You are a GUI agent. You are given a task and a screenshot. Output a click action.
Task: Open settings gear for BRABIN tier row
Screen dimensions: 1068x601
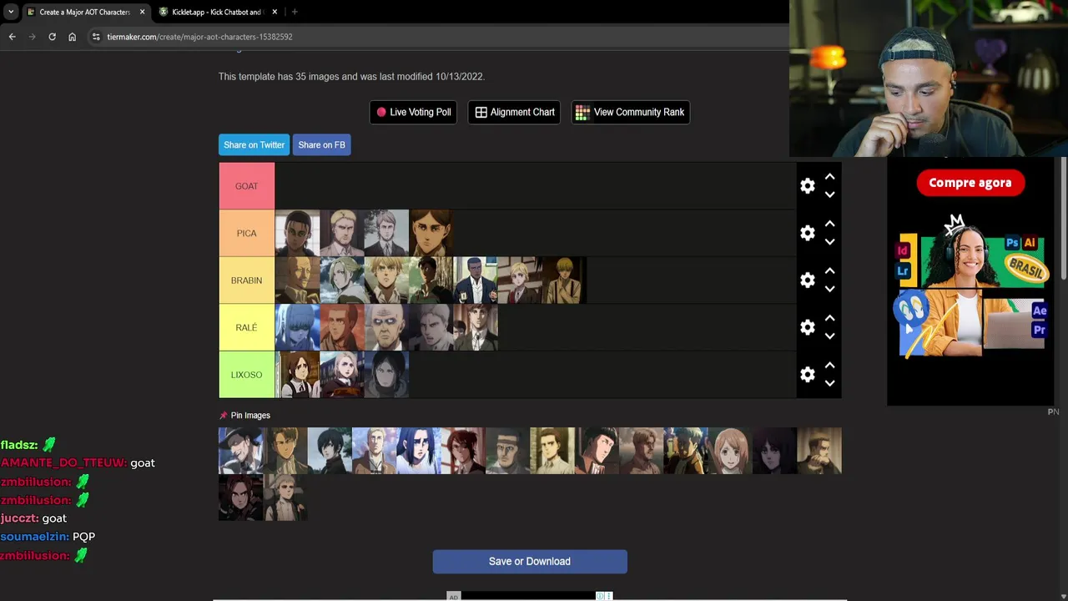(807, 280)
